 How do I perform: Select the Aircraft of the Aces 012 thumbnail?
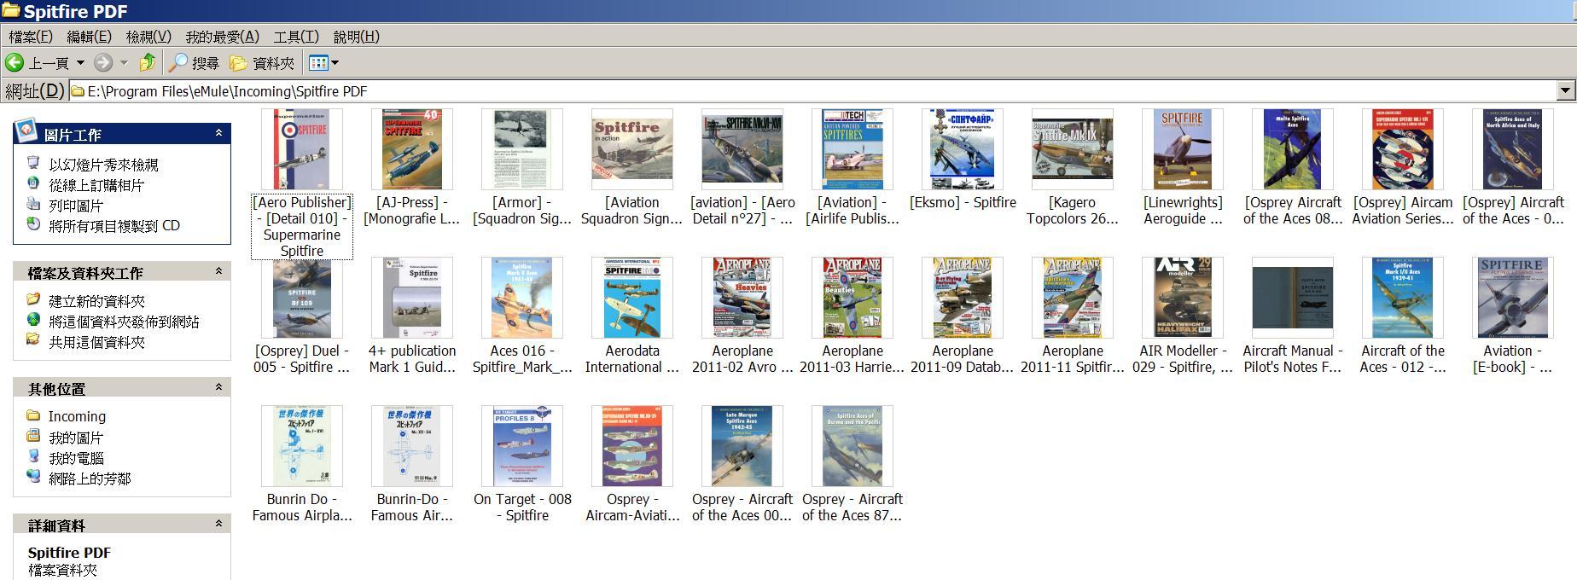click(1403, 298)
